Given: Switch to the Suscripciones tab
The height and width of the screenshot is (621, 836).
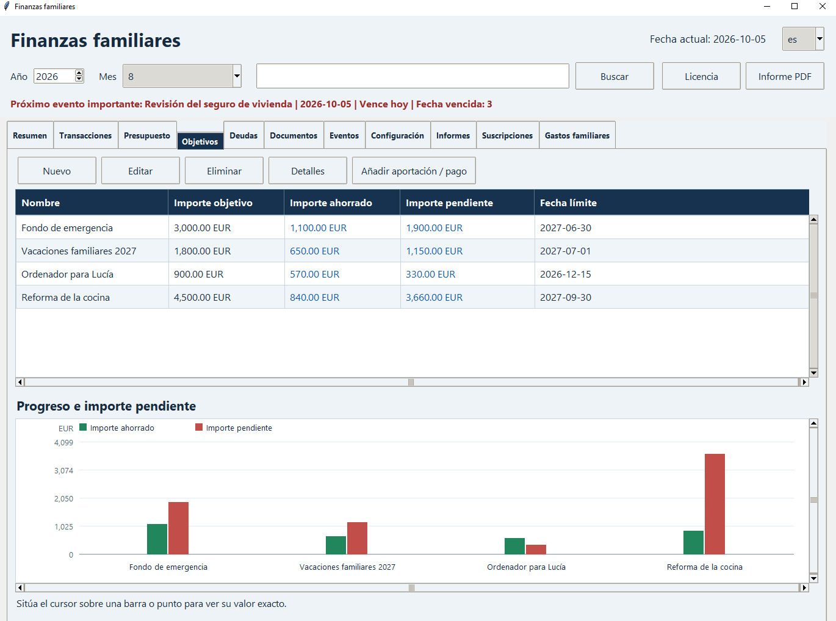Looking at the screenshot, I should [507, 135].
